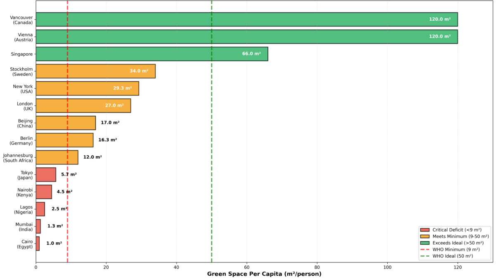Click the Green Space Per Capita axis title
This screenshot has height=279, width=496.
pos(264,274)
